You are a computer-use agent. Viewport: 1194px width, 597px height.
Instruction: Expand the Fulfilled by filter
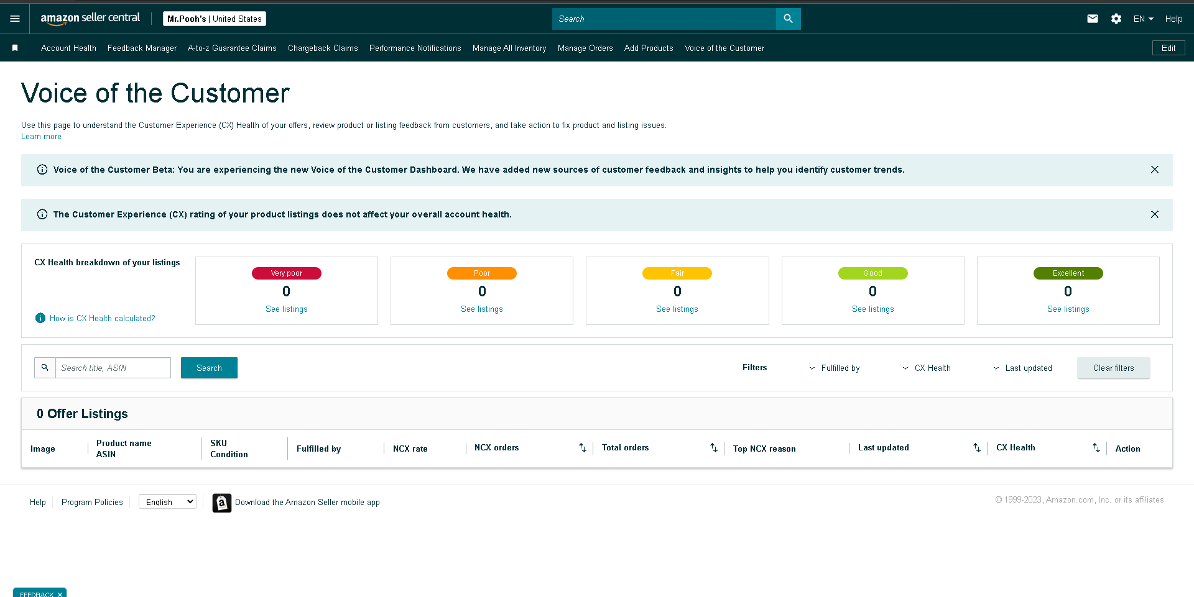(834, 368)
